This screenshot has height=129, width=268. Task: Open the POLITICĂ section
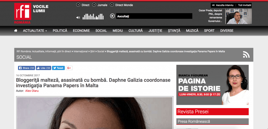click(x=60, y=31)
